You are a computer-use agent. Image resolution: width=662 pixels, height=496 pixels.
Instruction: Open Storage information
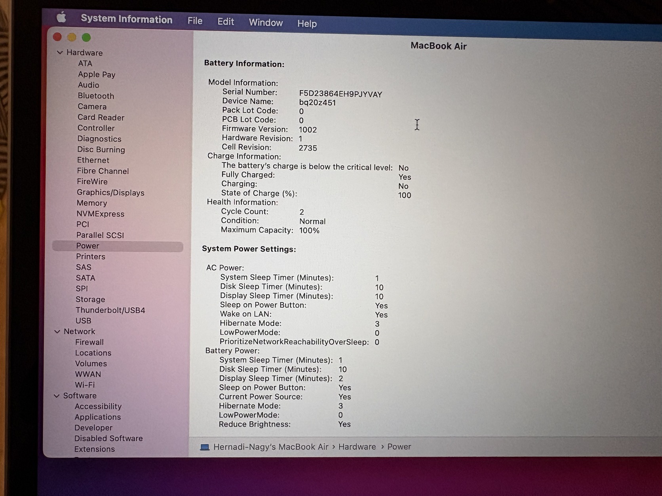[90, 299]
